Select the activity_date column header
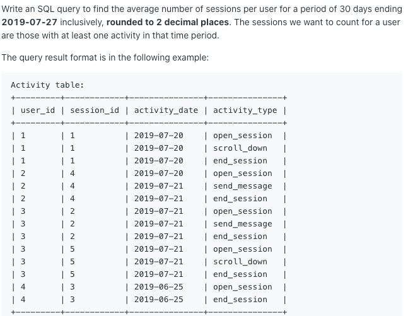408x316 pixels. [166, 110]
